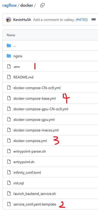Go up to the parent directory

pyautogui.click(x=14, y=46)
